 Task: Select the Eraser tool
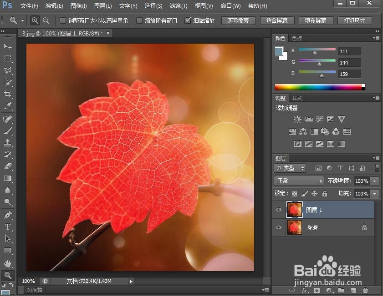[x=8, y=166]
